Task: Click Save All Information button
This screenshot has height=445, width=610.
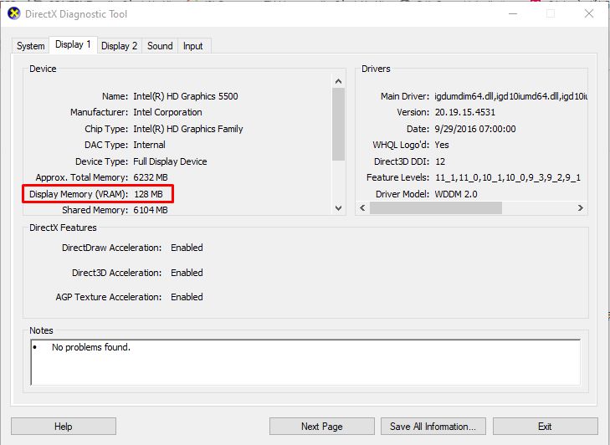Action: (433, 427)
